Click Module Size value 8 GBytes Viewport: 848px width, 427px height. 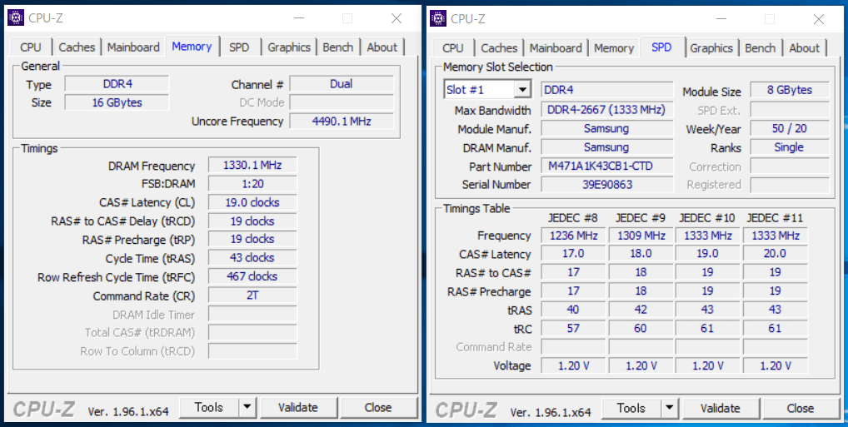790,90
